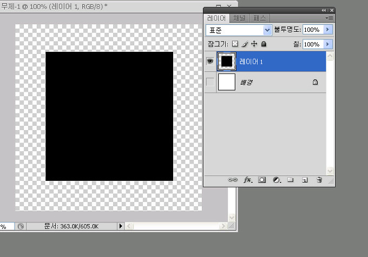Expand the 칠 fill slider arrow

tap(327, 44)
